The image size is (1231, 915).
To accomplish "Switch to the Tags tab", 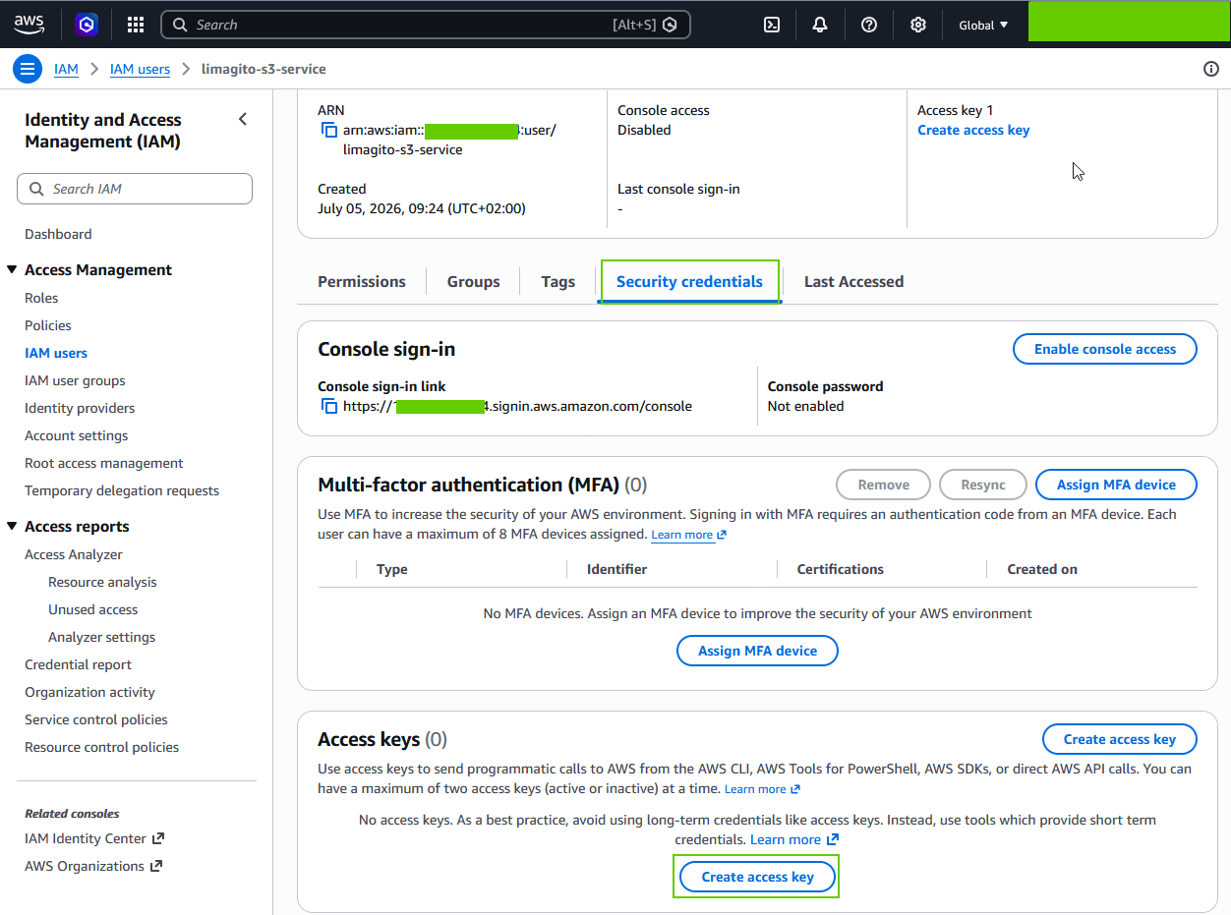I will tap(557, 281).
